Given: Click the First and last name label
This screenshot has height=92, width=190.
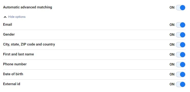Looking at the screenshot, I should pos(18,54).
